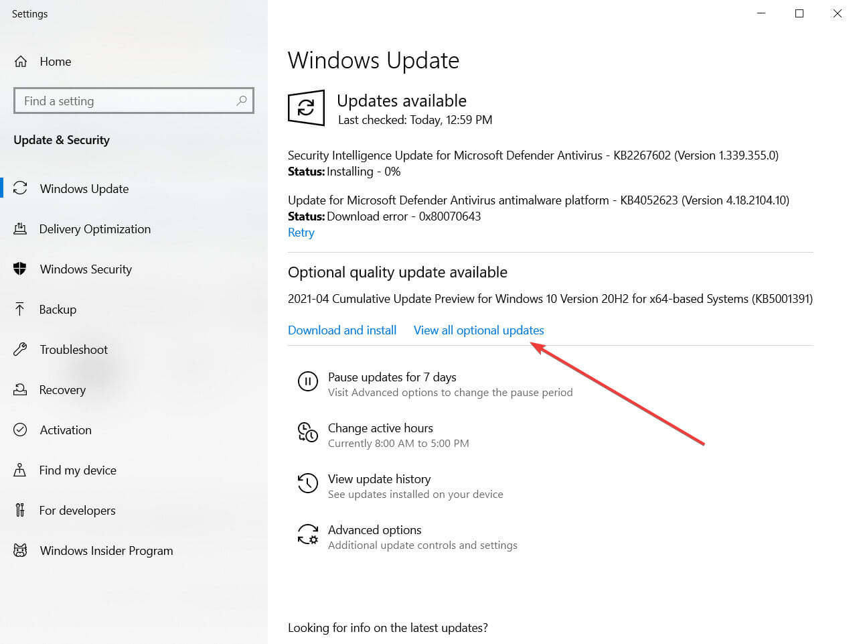Click the Advanced options gear-sync icon
The width and height of the screenshot is (857, 644).
point(308,534)
